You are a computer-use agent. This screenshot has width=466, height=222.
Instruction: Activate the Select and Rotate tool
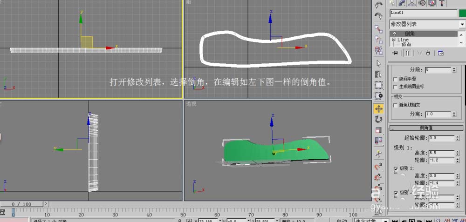378,120
